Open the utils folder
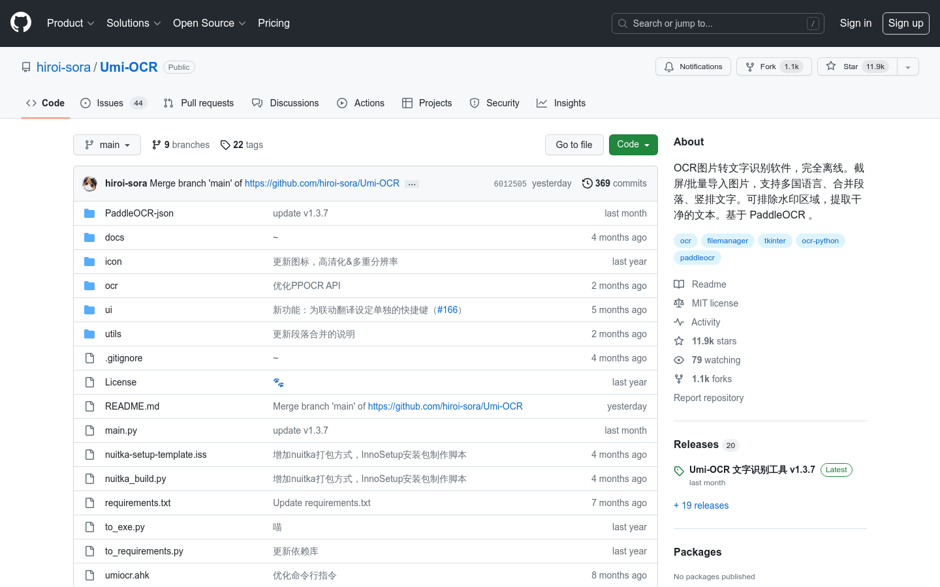 (x=113, y=334)
